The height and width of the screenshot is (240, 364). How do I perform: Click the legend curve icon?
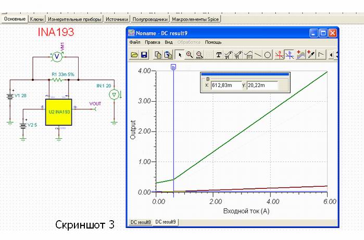(248, 55)
